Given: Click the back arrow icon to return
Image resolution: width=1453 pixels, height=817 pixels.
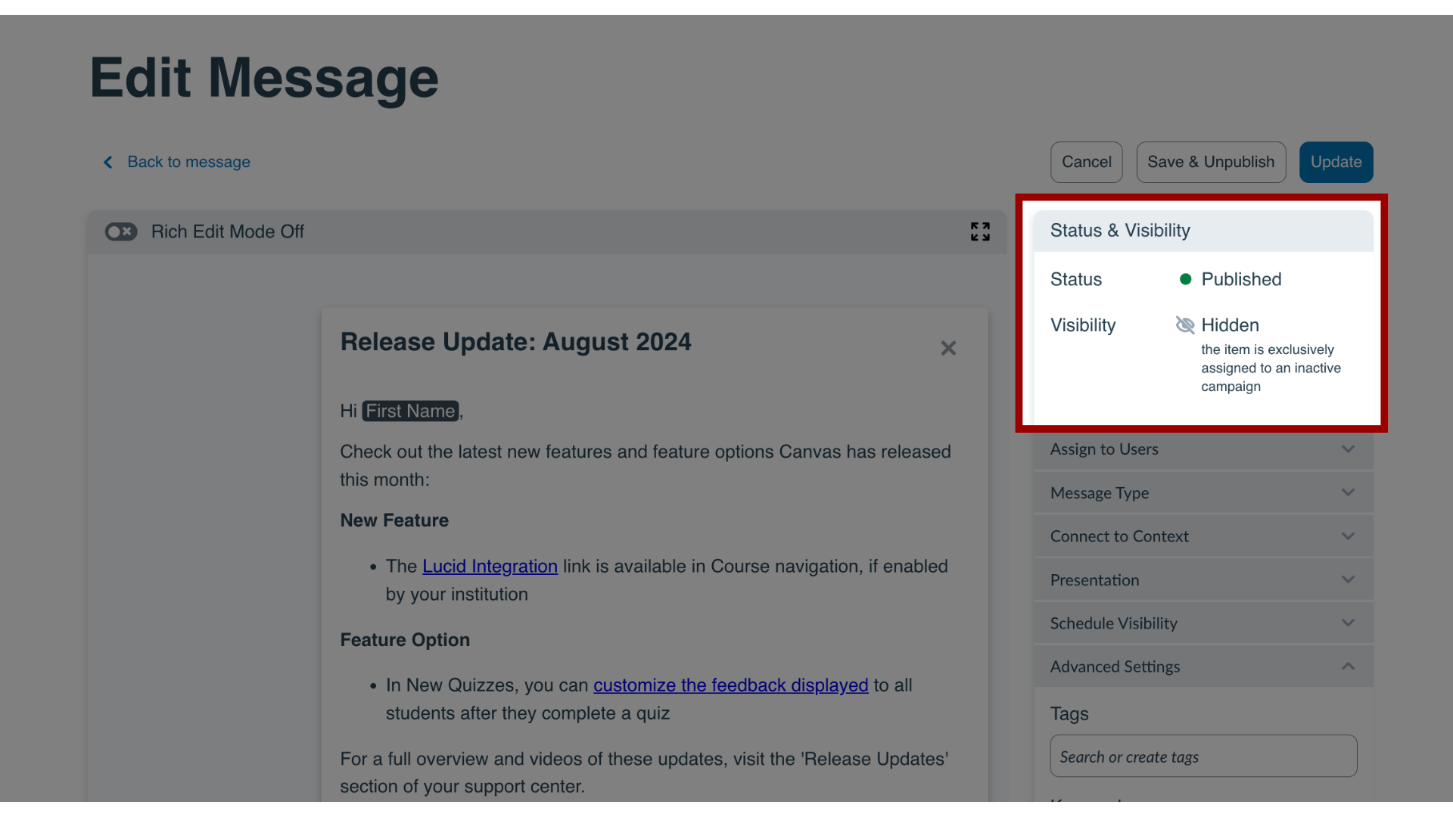Looking at the screenshot, I should [x=107, y=162].
